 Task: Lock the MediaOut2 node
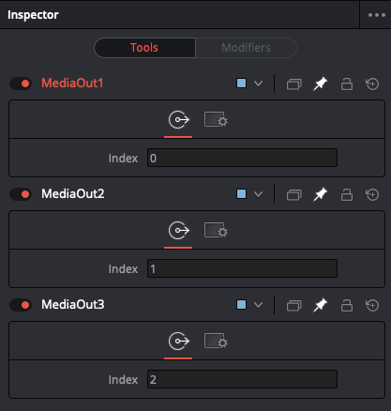(347, 194)
